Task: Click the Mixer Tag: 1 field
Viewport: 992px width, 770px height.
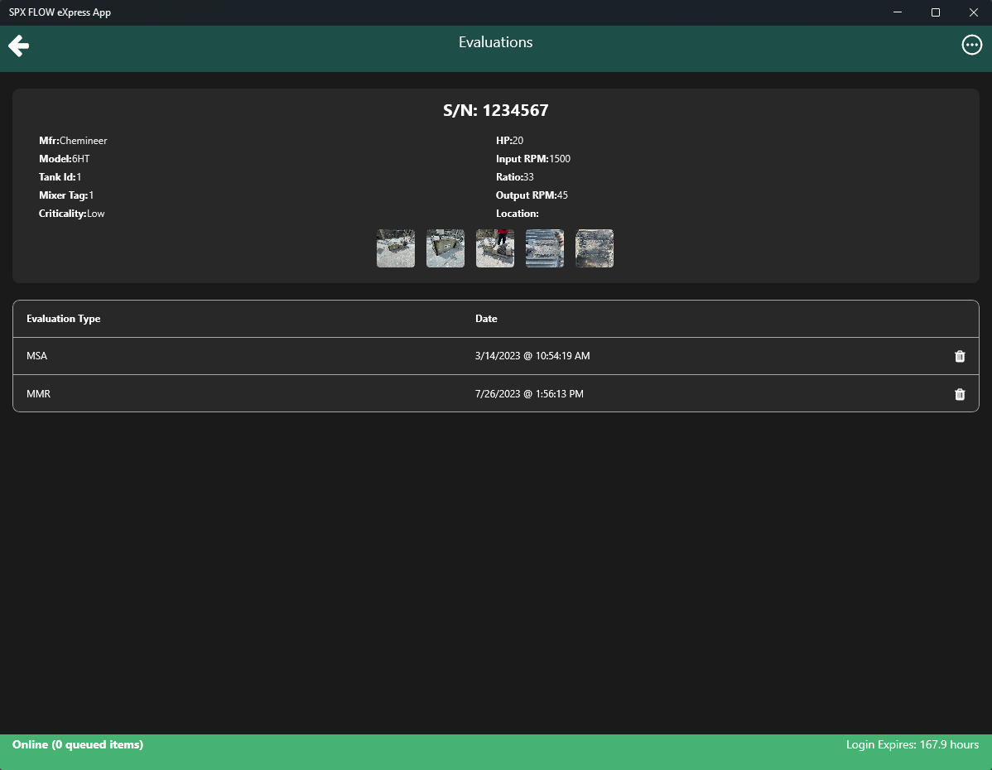Action: [65, 195]
